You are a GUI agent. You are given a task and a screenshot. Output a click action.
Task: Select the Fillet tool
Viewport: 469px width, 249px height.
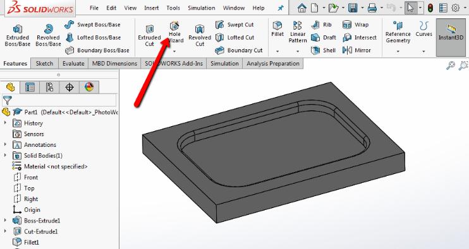pyautogui.click(x=277, y=29)
